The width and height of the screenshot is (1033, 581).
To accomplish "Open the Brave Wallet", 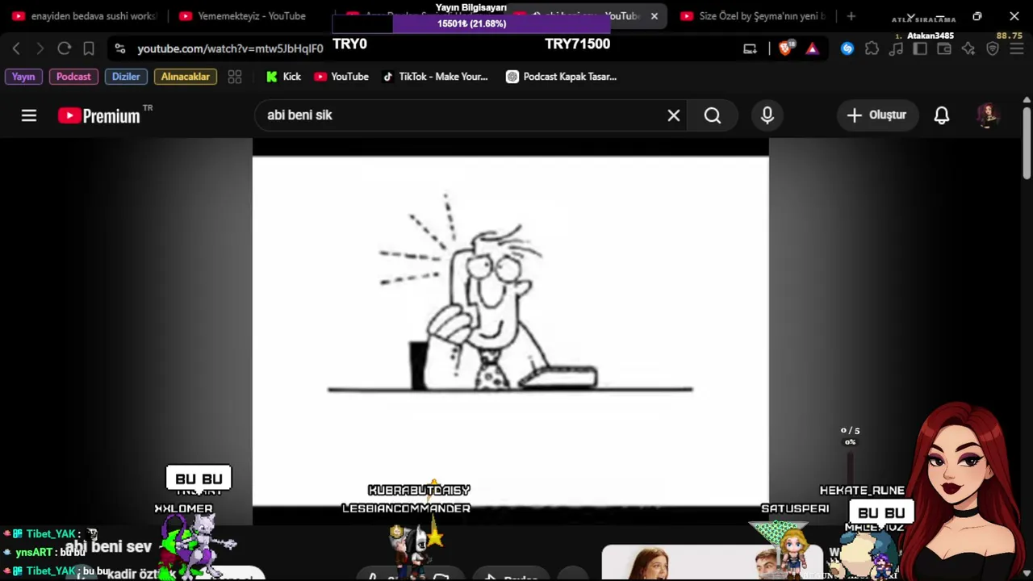I will [944, 48].
